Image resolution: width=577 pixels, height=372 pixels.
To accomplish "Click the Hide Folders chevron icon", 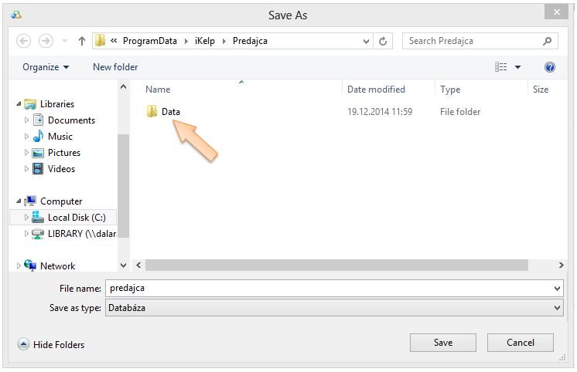I will pos(24,344).
